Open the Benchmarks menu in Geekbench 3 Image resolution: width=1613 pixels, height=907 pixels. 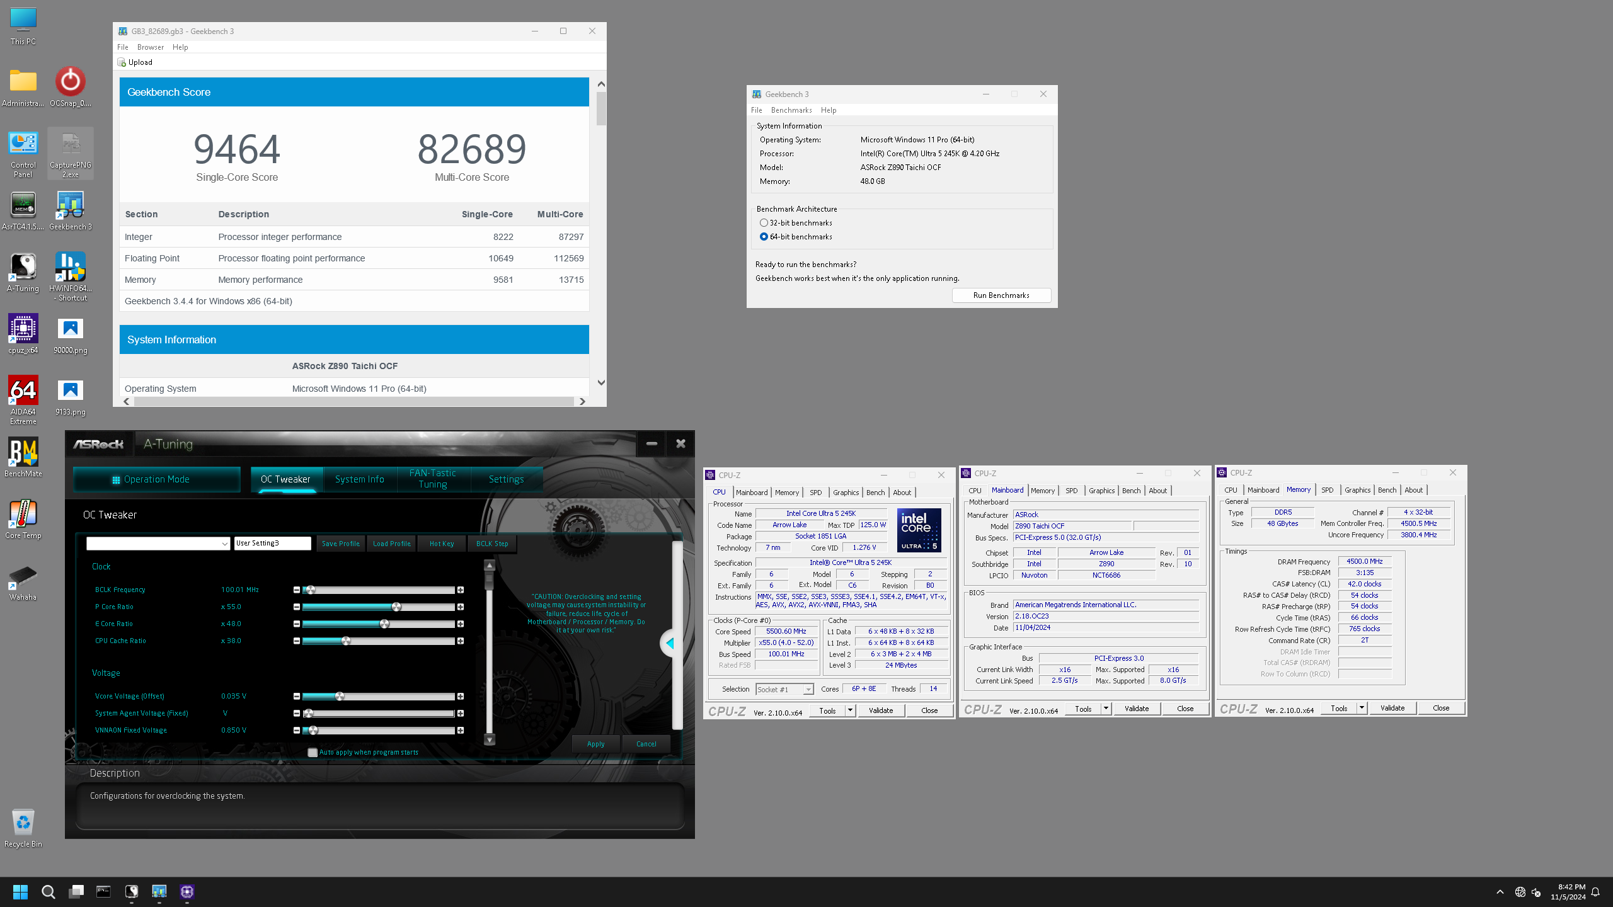(791, 110)
